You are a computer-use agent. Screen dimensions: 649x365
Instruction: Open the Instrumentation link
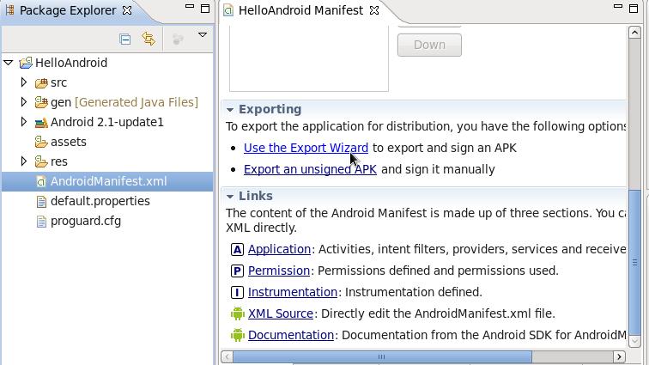tap(292, 292)
